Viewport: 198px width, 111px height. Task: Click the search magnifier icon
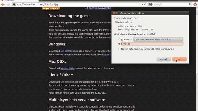[x=190, y=4]
